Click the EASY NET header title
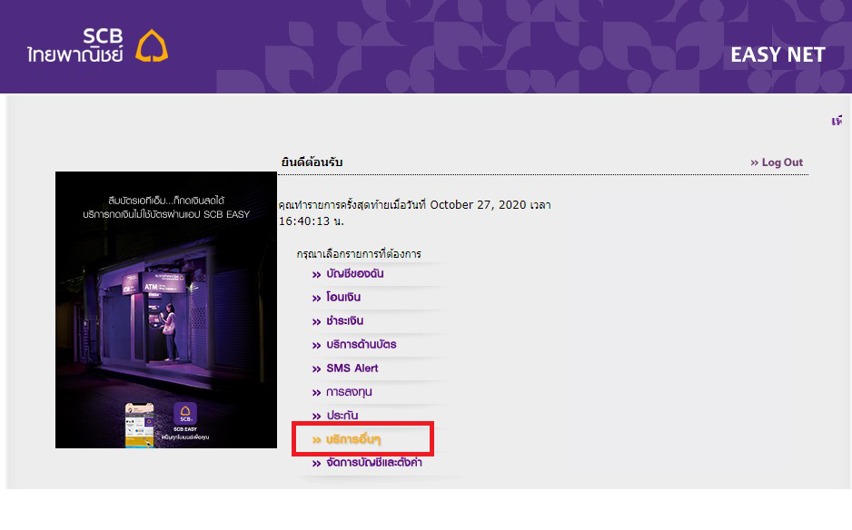Viewport: 852px width, 530px height. click(778, 54)
